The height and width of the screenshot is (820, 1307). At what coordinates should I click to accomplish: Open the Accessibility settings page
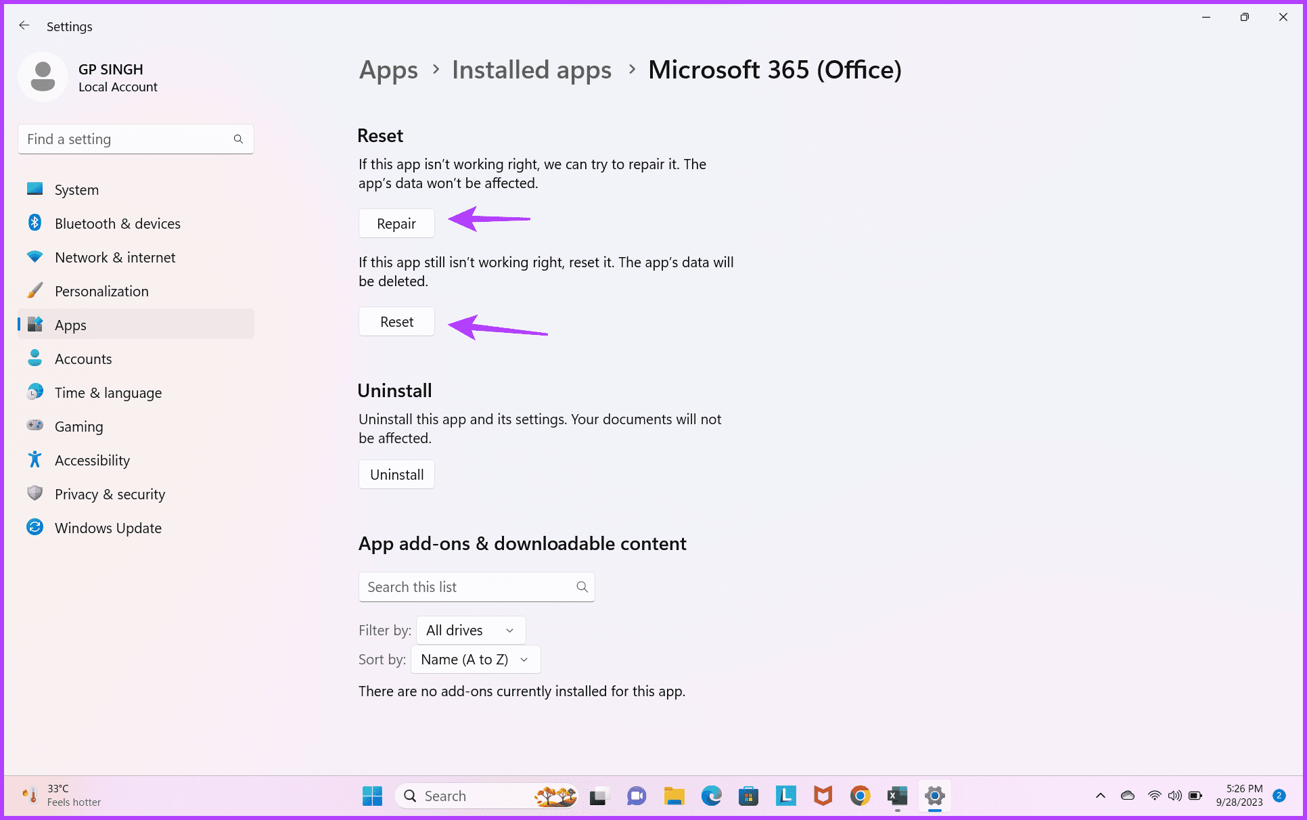(92, 461)
